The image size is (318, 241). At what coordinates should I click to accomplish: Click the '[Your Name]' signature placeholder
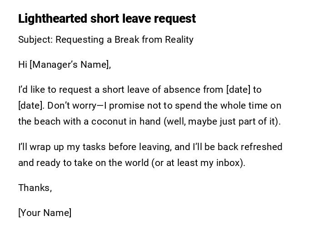point(45,213)
